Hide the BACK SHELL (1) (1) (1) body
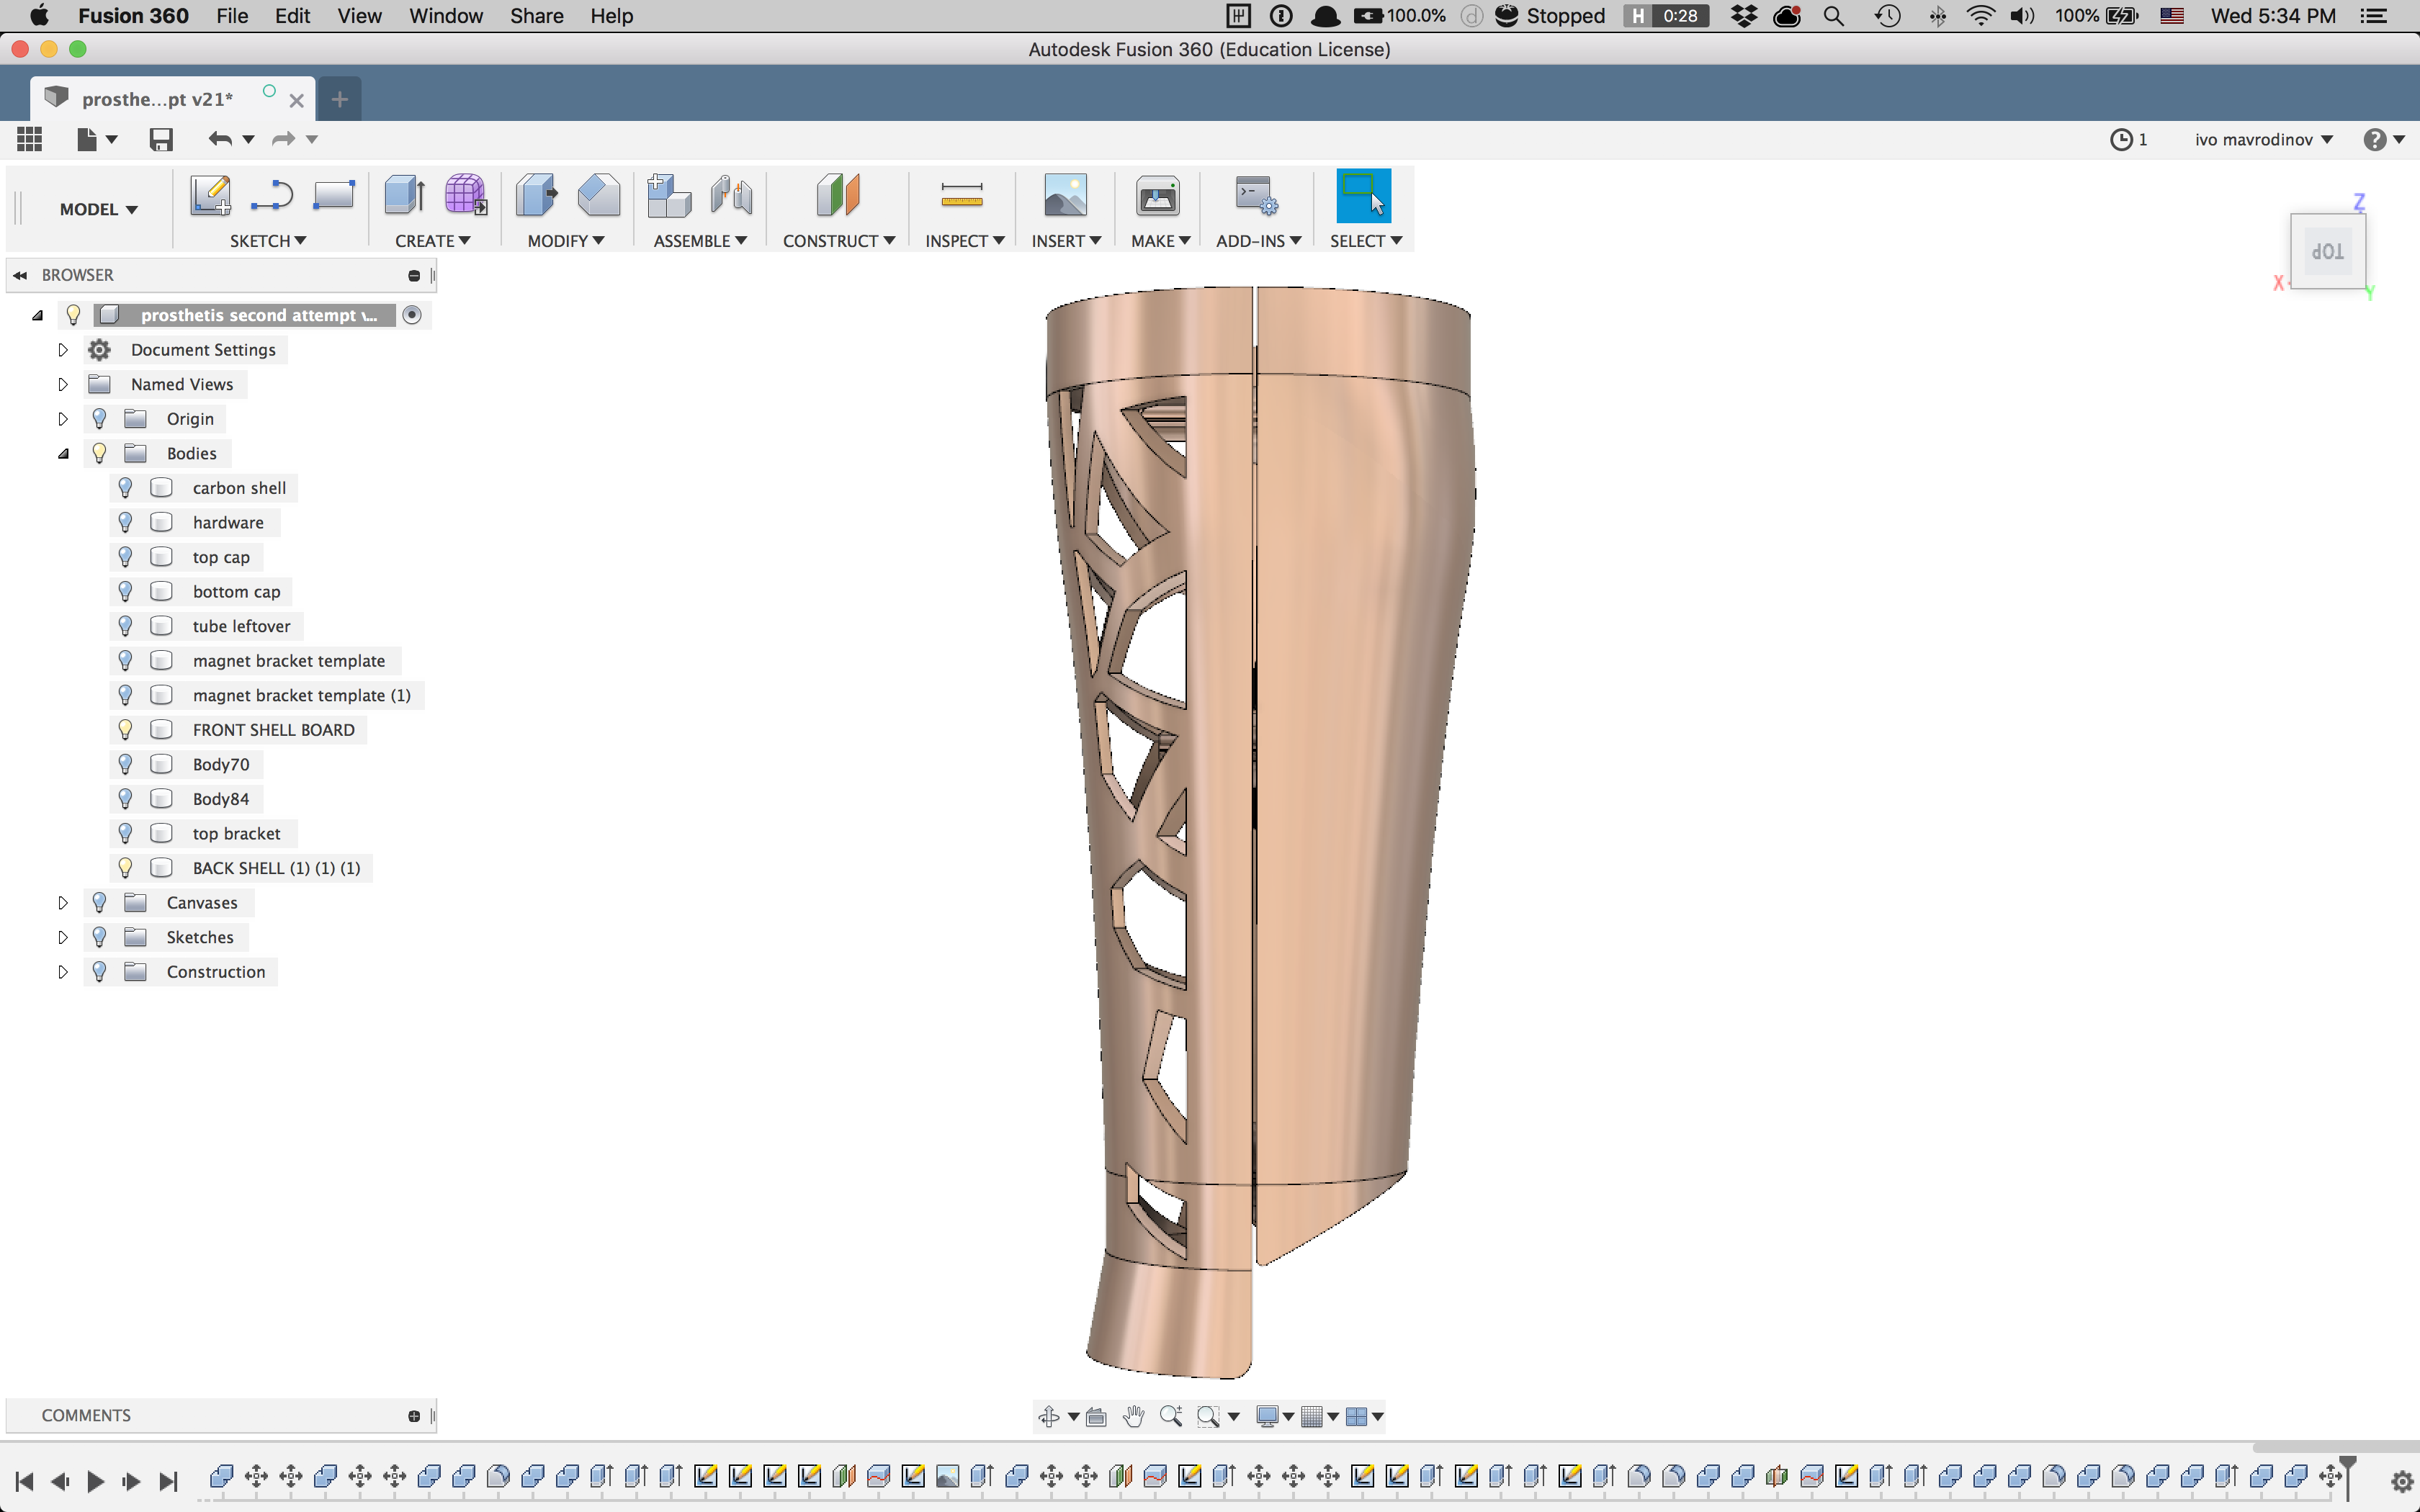The width and height of the screenshot is (2420, 1512). pos(125,868)
